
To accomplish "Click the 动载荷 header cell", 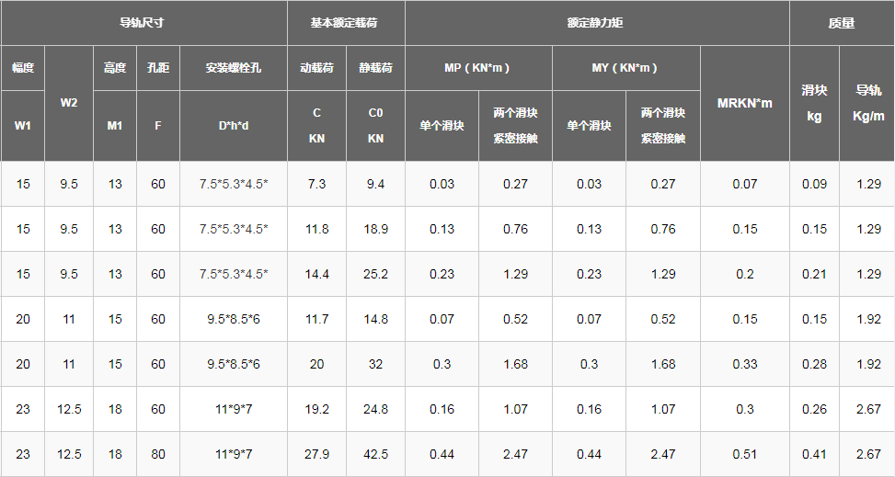I will (x=316, y=68).
